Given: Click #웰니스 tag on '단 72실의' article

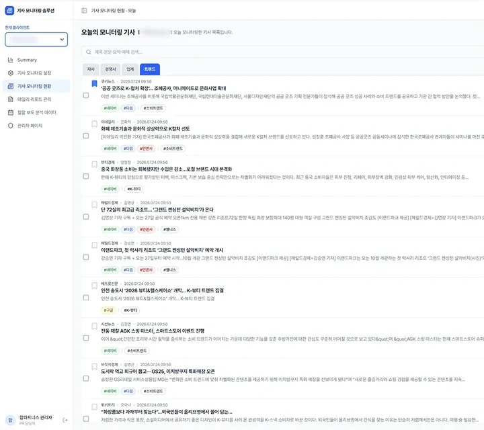Looking at the screenshot, I should coord(169,230).
